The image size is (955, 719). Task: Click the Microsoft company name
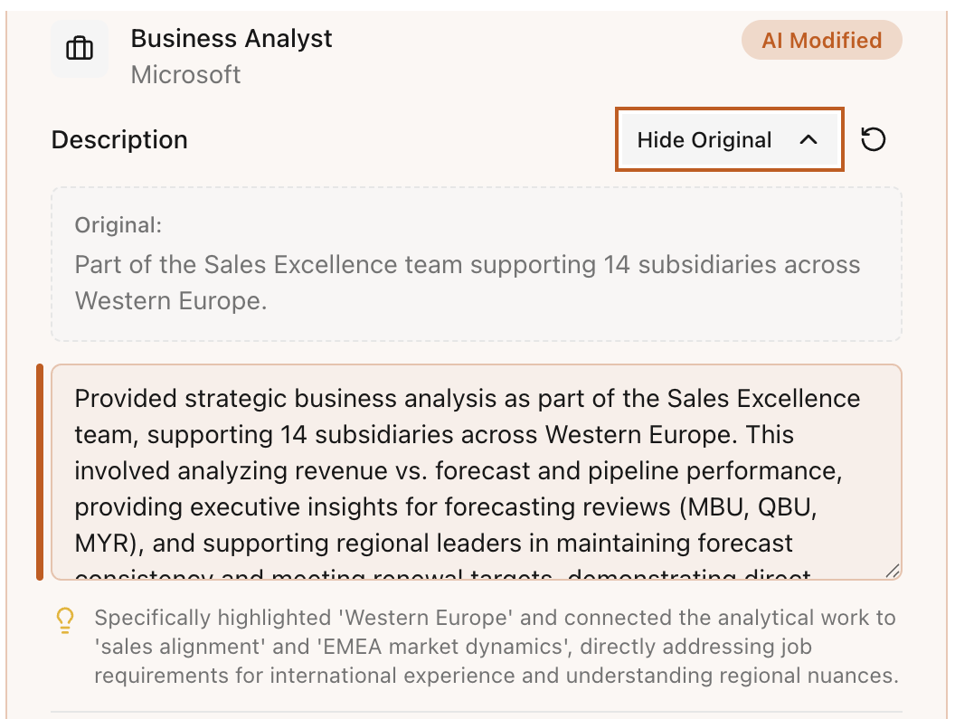[x=185, y=74]
